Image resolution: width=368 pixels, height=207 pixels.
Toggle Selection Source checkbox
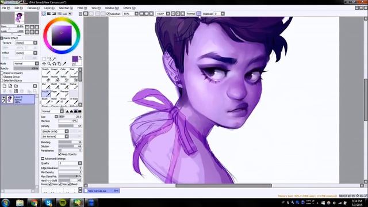pyautogui.click(x=2, y=80)
